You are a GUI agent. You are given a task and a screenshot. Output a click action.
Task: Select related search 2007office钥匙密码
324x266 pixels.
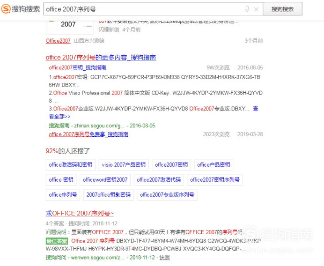108,195
